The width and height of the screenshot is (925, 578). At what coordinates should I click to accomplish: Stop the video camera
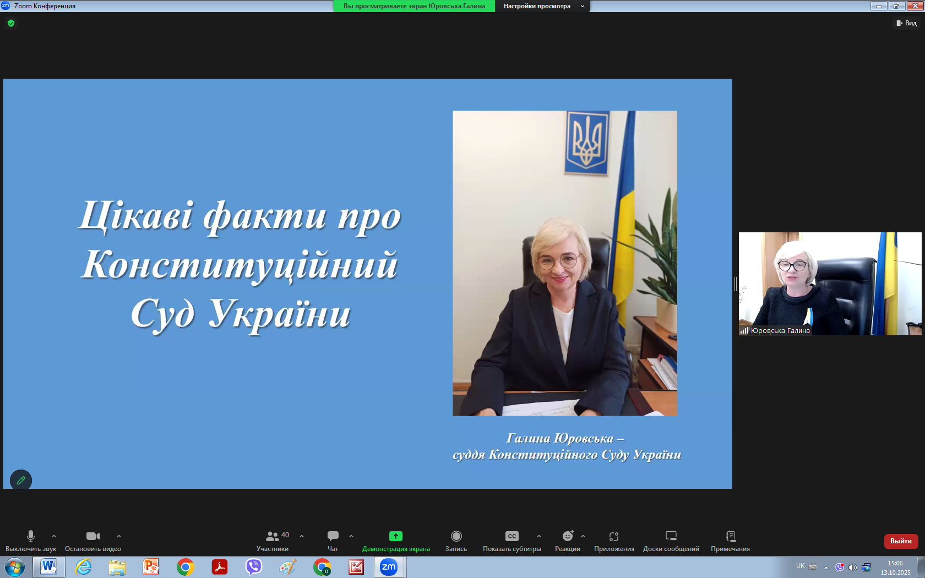[x=92, y=536]
